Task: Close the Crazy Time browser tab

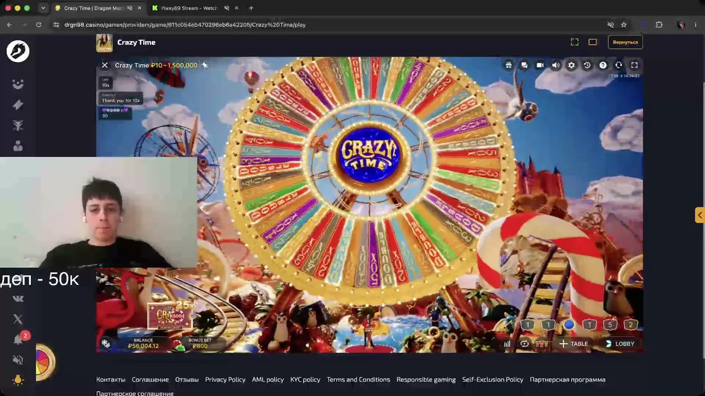Action: [139, 8]
